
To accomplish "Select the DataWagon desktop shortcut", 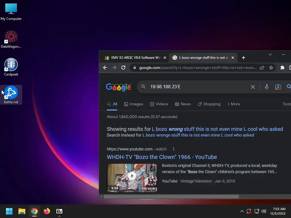I will click(11, 39).
